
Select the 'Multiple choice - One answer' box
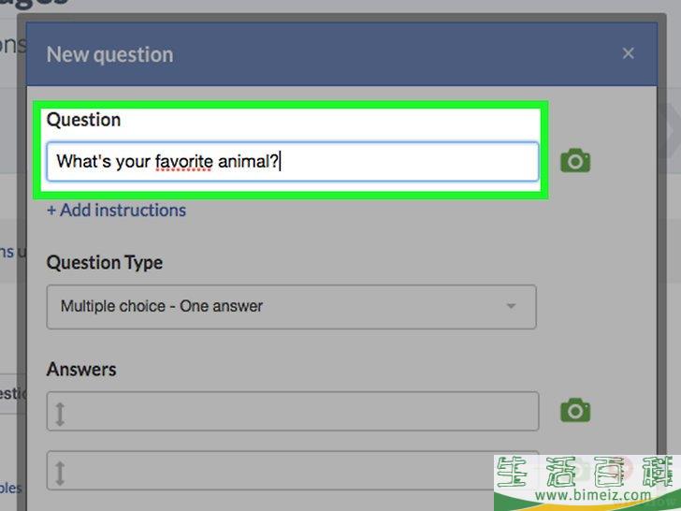pos(292,307)
